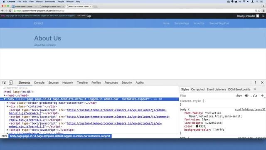Open the Resources tab
This screenshot has height=150, width=266.
[111, 82]
